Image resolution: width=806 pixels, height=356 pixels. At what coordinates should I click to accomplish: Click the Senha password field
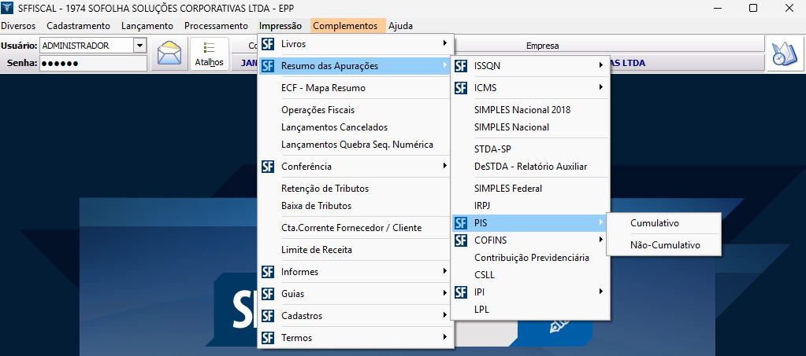(x=93, y=63)
